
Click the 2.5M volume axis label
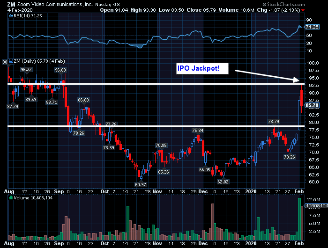click(314, 232)
